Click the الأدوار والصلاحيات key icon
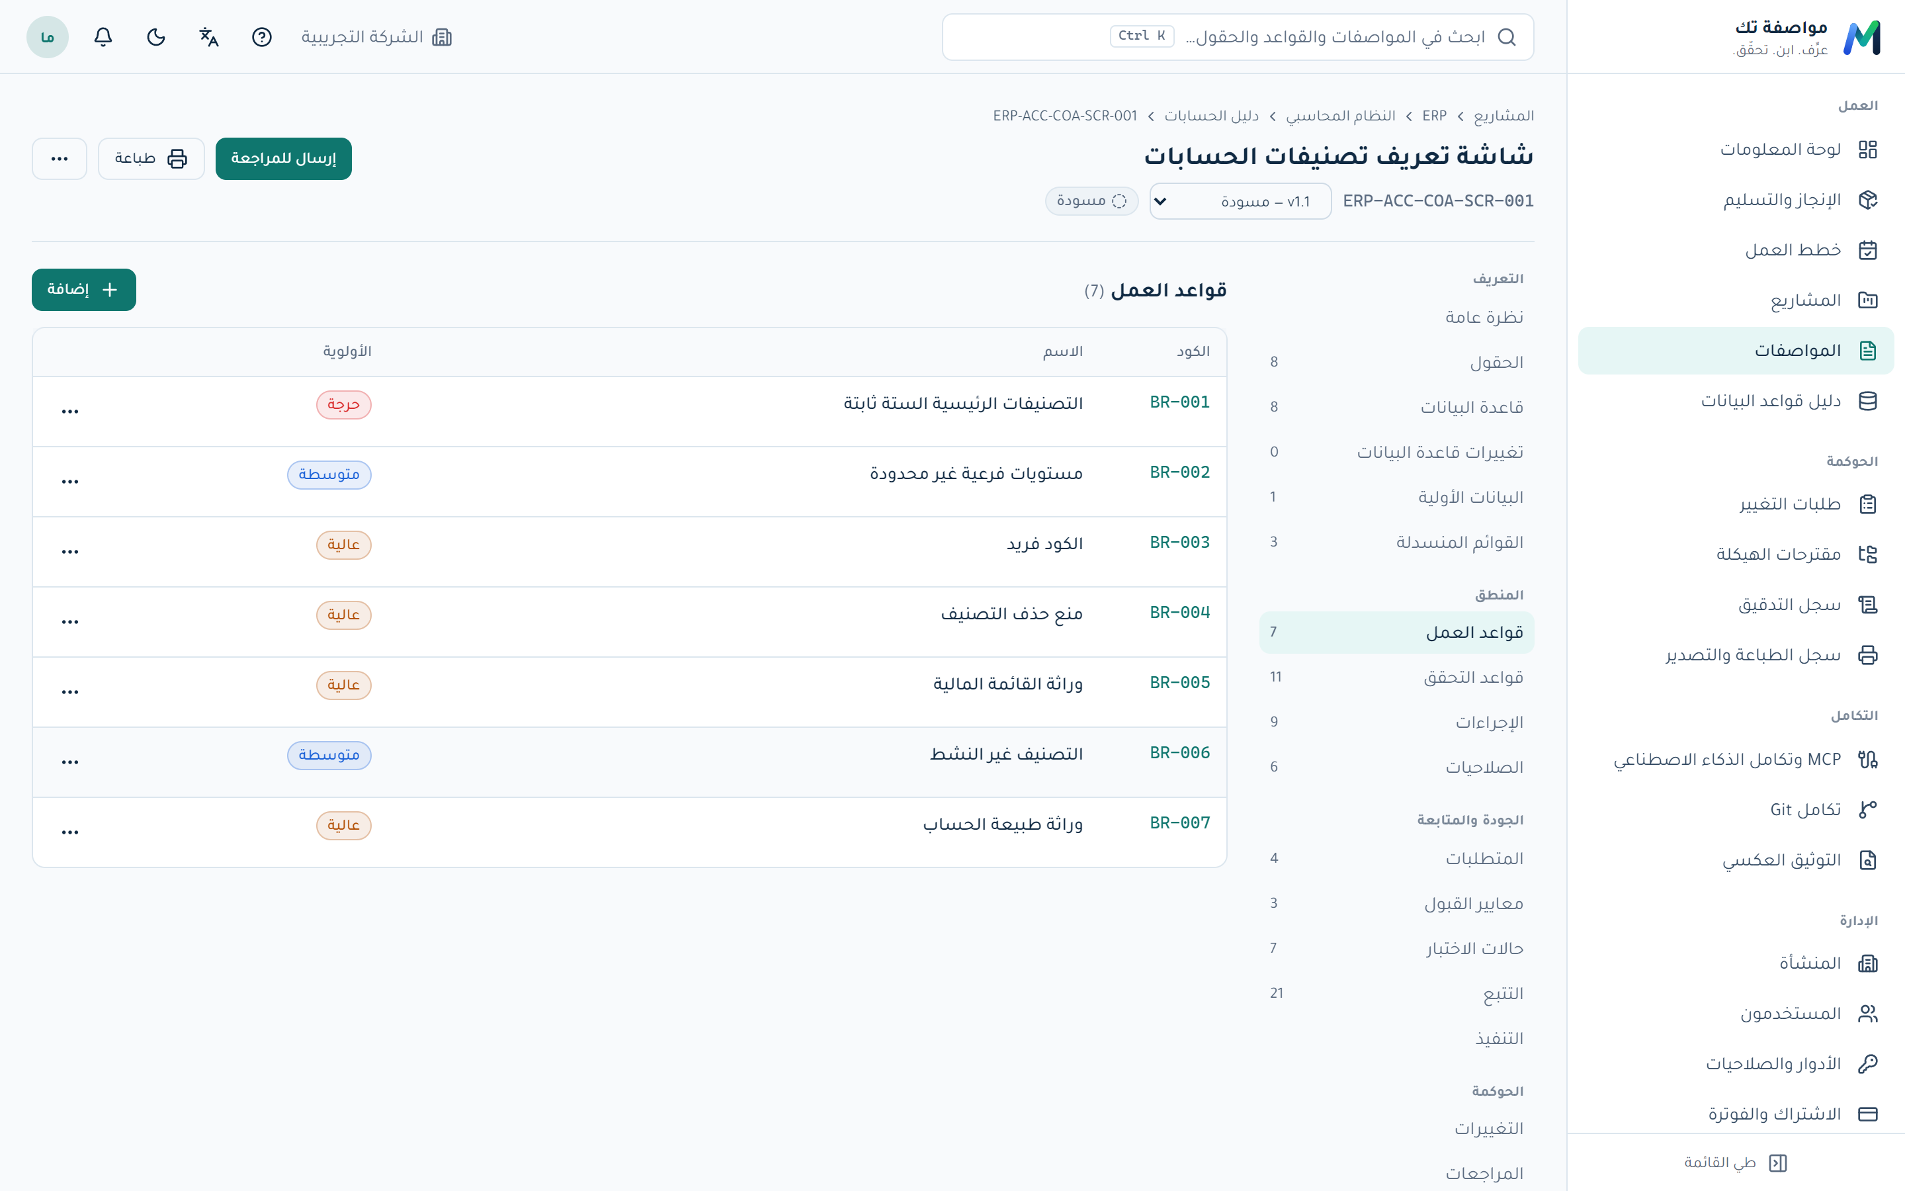Screen dimensions: 1905x1191 [x=1867, y=1064]
